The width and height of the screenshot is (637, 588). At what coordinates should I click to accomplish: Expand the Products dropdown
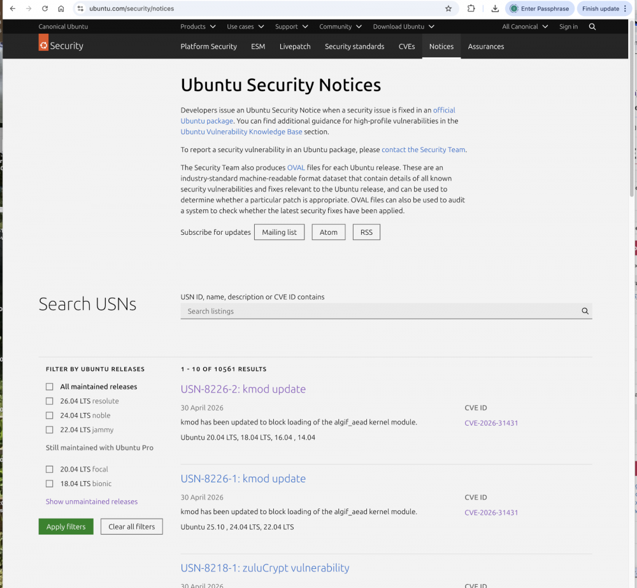pyautogui.click(x=198, y=27)
